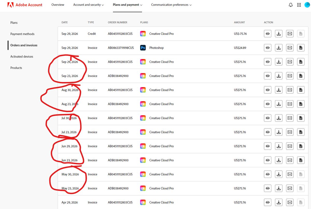Open the Photoshop invoice document icon
The height and width of the screenshot is (209, 311).
[301, 48]
